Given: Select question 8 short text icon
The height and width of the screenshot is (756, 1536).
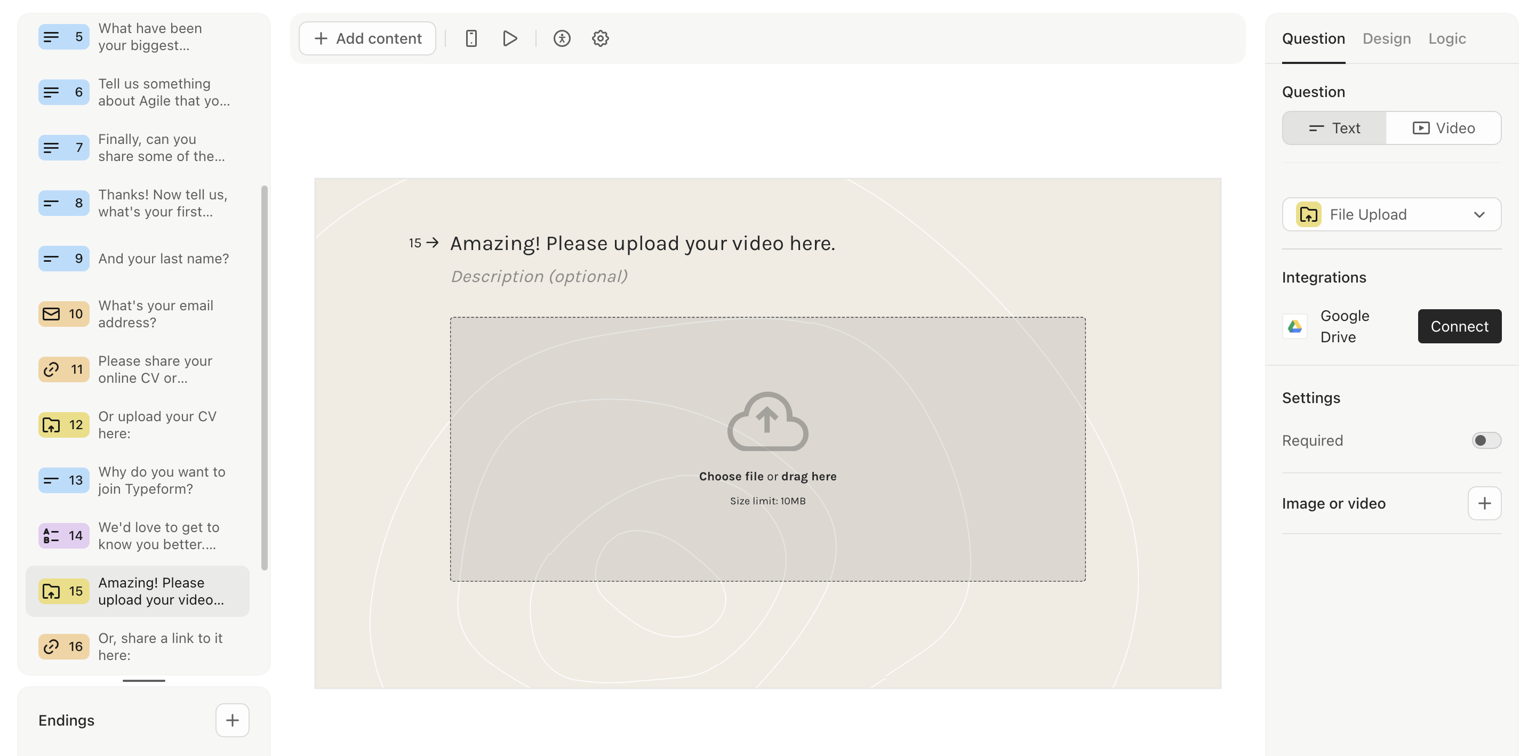Looking at the screenshot, I should (x=51, y=203).
